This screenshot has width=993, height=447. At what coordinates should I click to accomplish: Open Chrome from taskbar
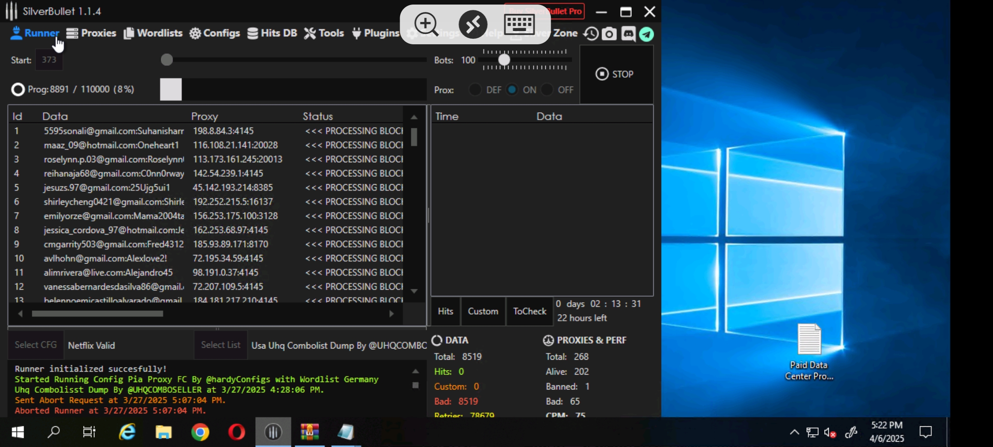[x=200, y=432]
